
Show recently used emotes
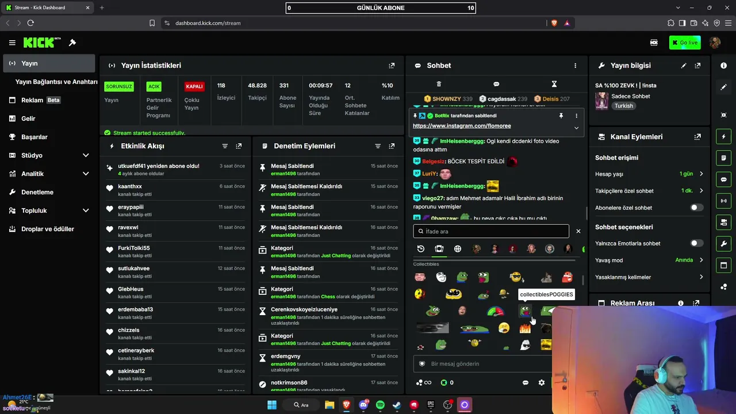(x=421, y=249)
